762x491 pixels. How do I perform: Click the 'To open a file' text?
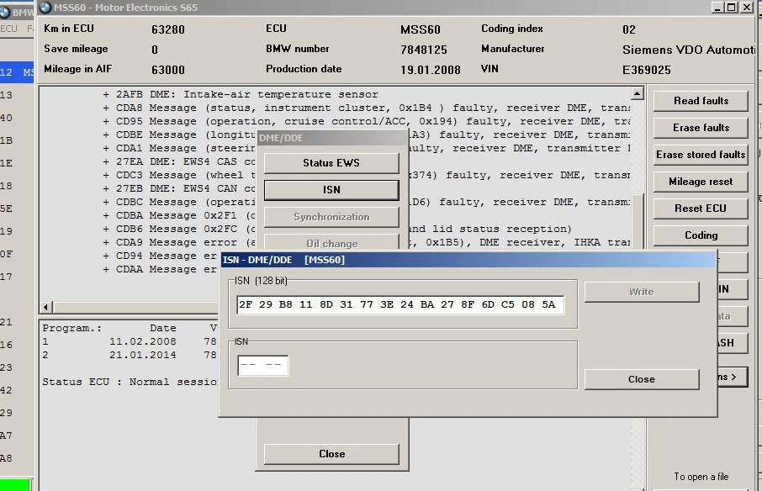[x=701, y=477]
